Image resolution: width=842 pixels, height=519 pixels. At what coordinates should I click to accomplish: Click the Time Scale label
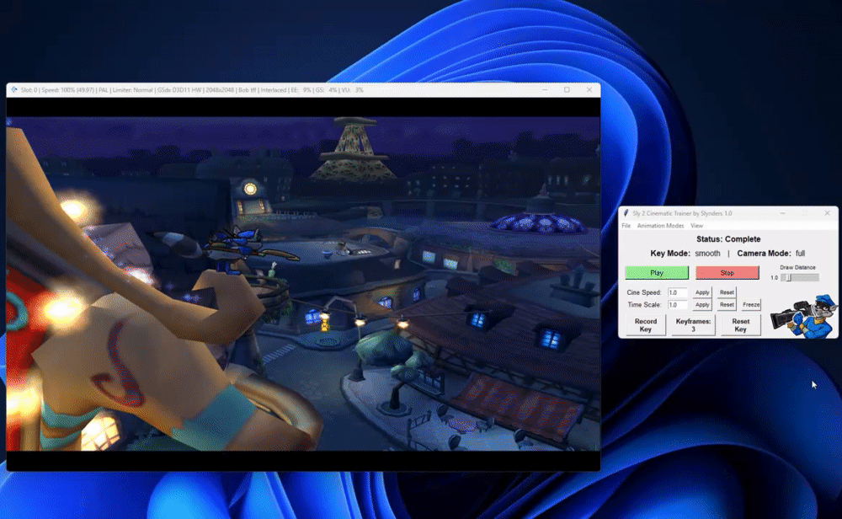pos(644,305)
